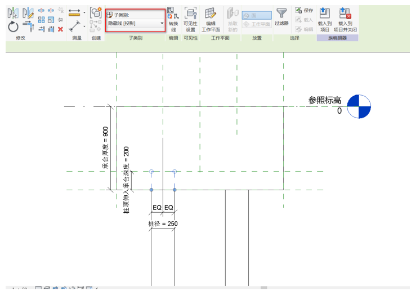Click the 工作平面 panel title
Viewport: 416px width, 296px height.
[x=220, y=38]
